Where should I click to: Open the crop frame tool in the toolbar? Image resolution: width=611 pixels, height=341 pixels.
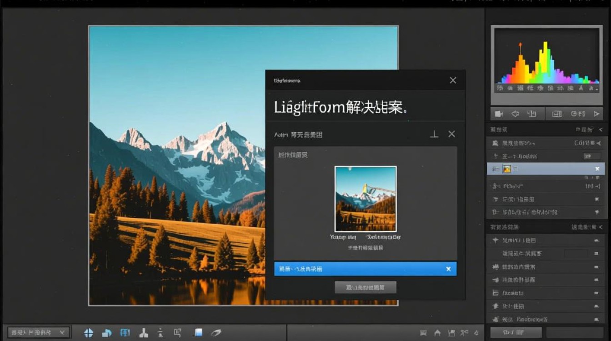[x=179, y=332]
